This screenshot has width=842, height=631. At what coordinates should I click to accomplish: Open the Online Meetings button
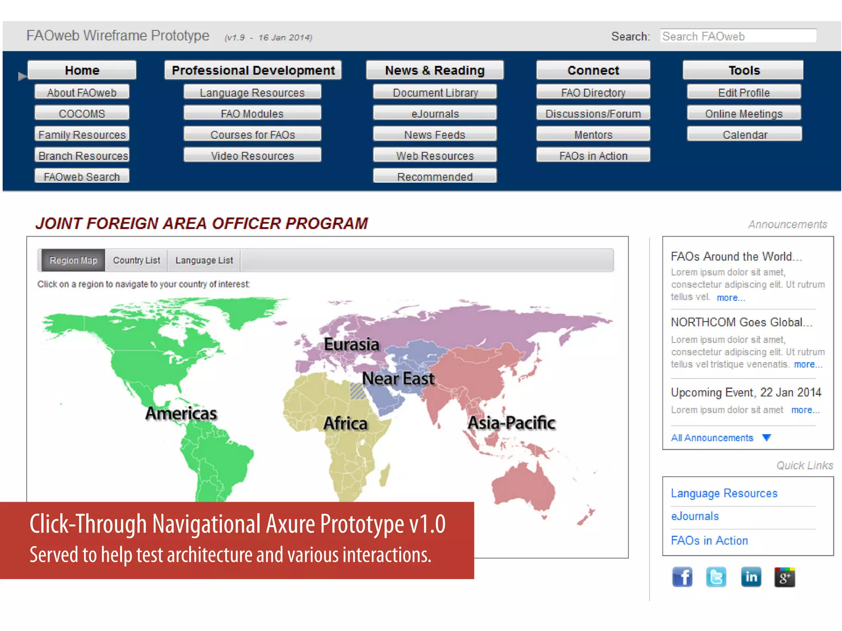pyautogui.click(x=743, y=113)
